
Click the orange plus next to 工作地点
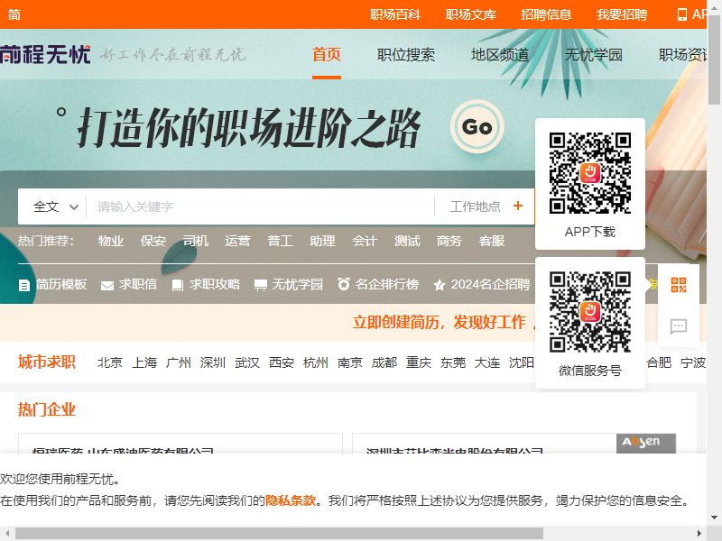(x=518, y=206)
